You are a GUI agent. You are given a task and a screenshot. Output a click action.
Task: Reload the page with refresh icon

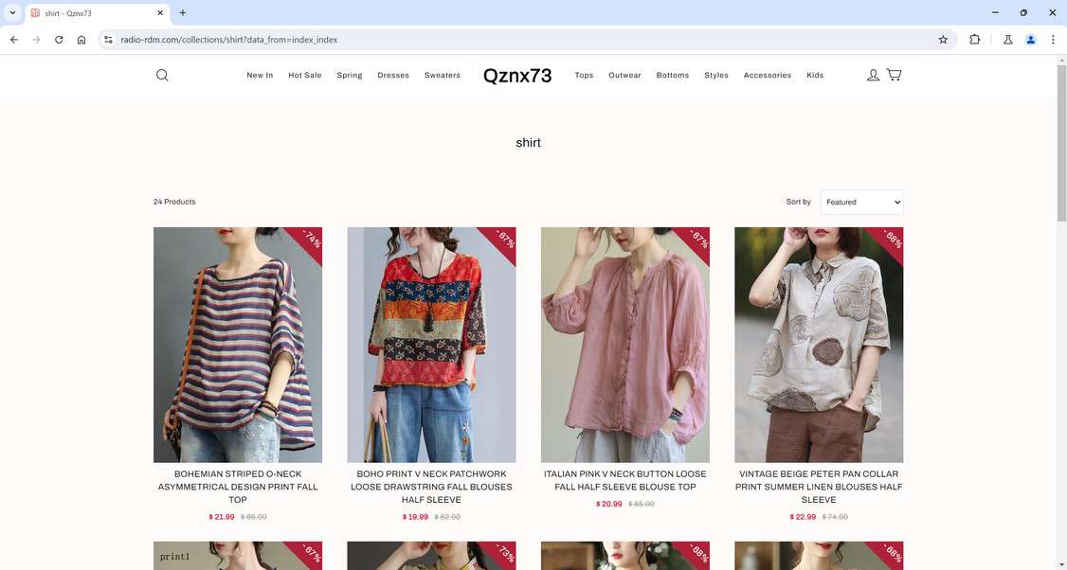coord(59,40)
